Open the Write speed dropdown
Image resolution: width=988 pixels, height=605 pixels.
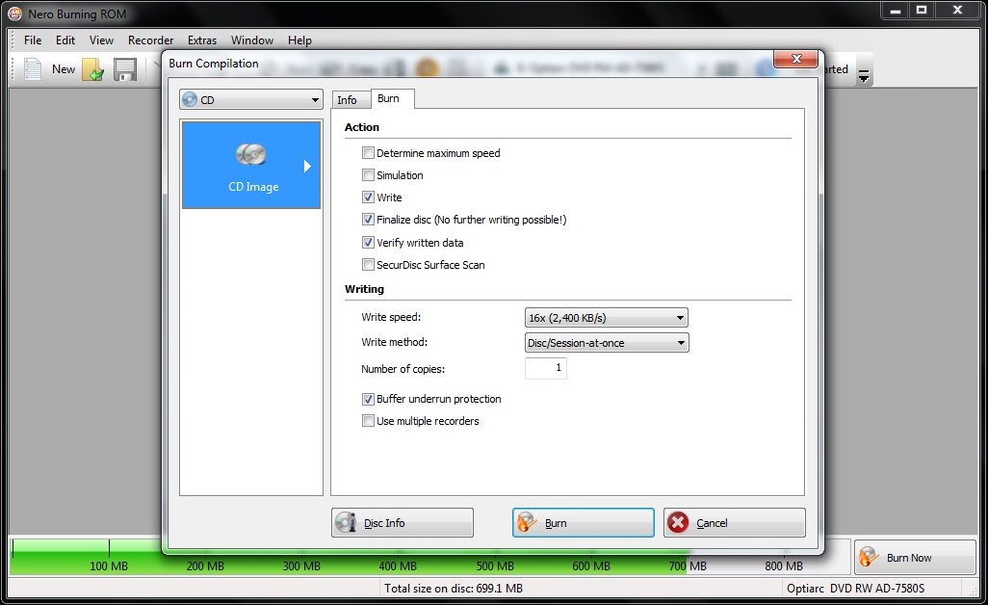606,318
